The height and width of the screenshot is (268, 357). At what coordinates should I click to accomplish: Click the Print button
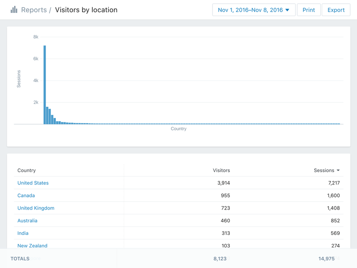(x=309, y=10)
